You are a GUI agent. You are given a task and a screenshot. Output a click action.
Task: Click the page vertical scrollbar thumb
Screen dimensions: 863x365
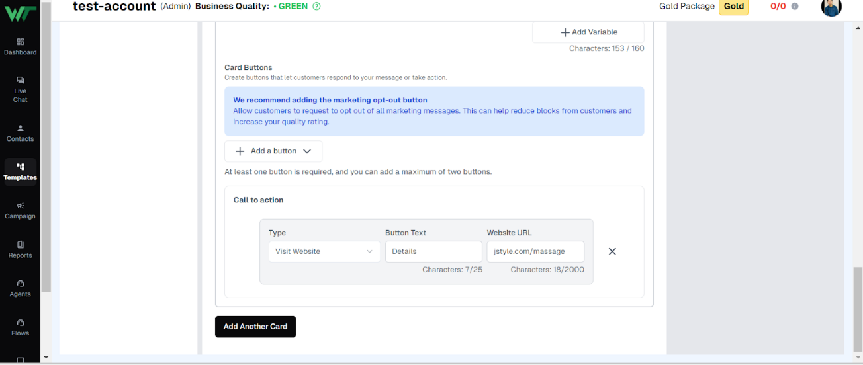(858, 310)
